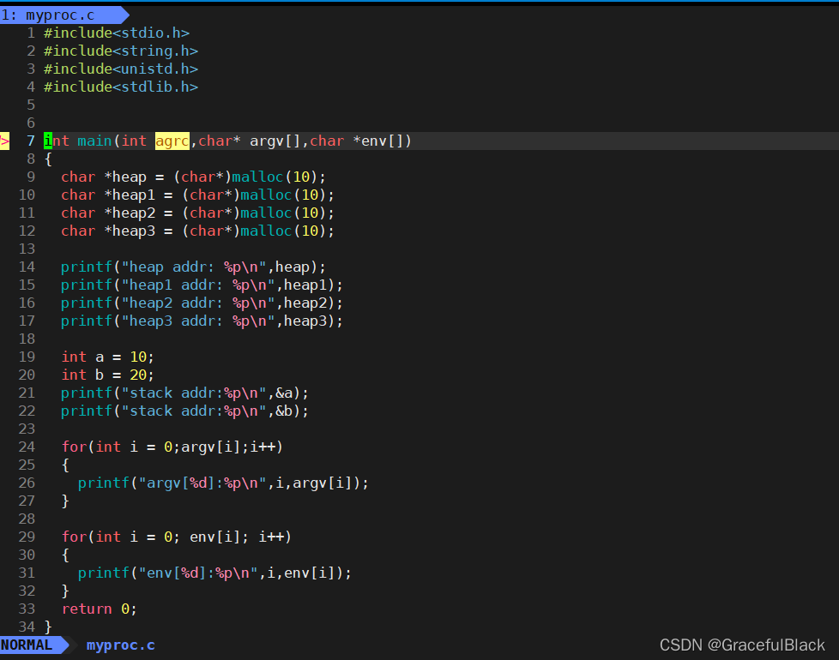Click the opening brace on line 8

[48, 159]
